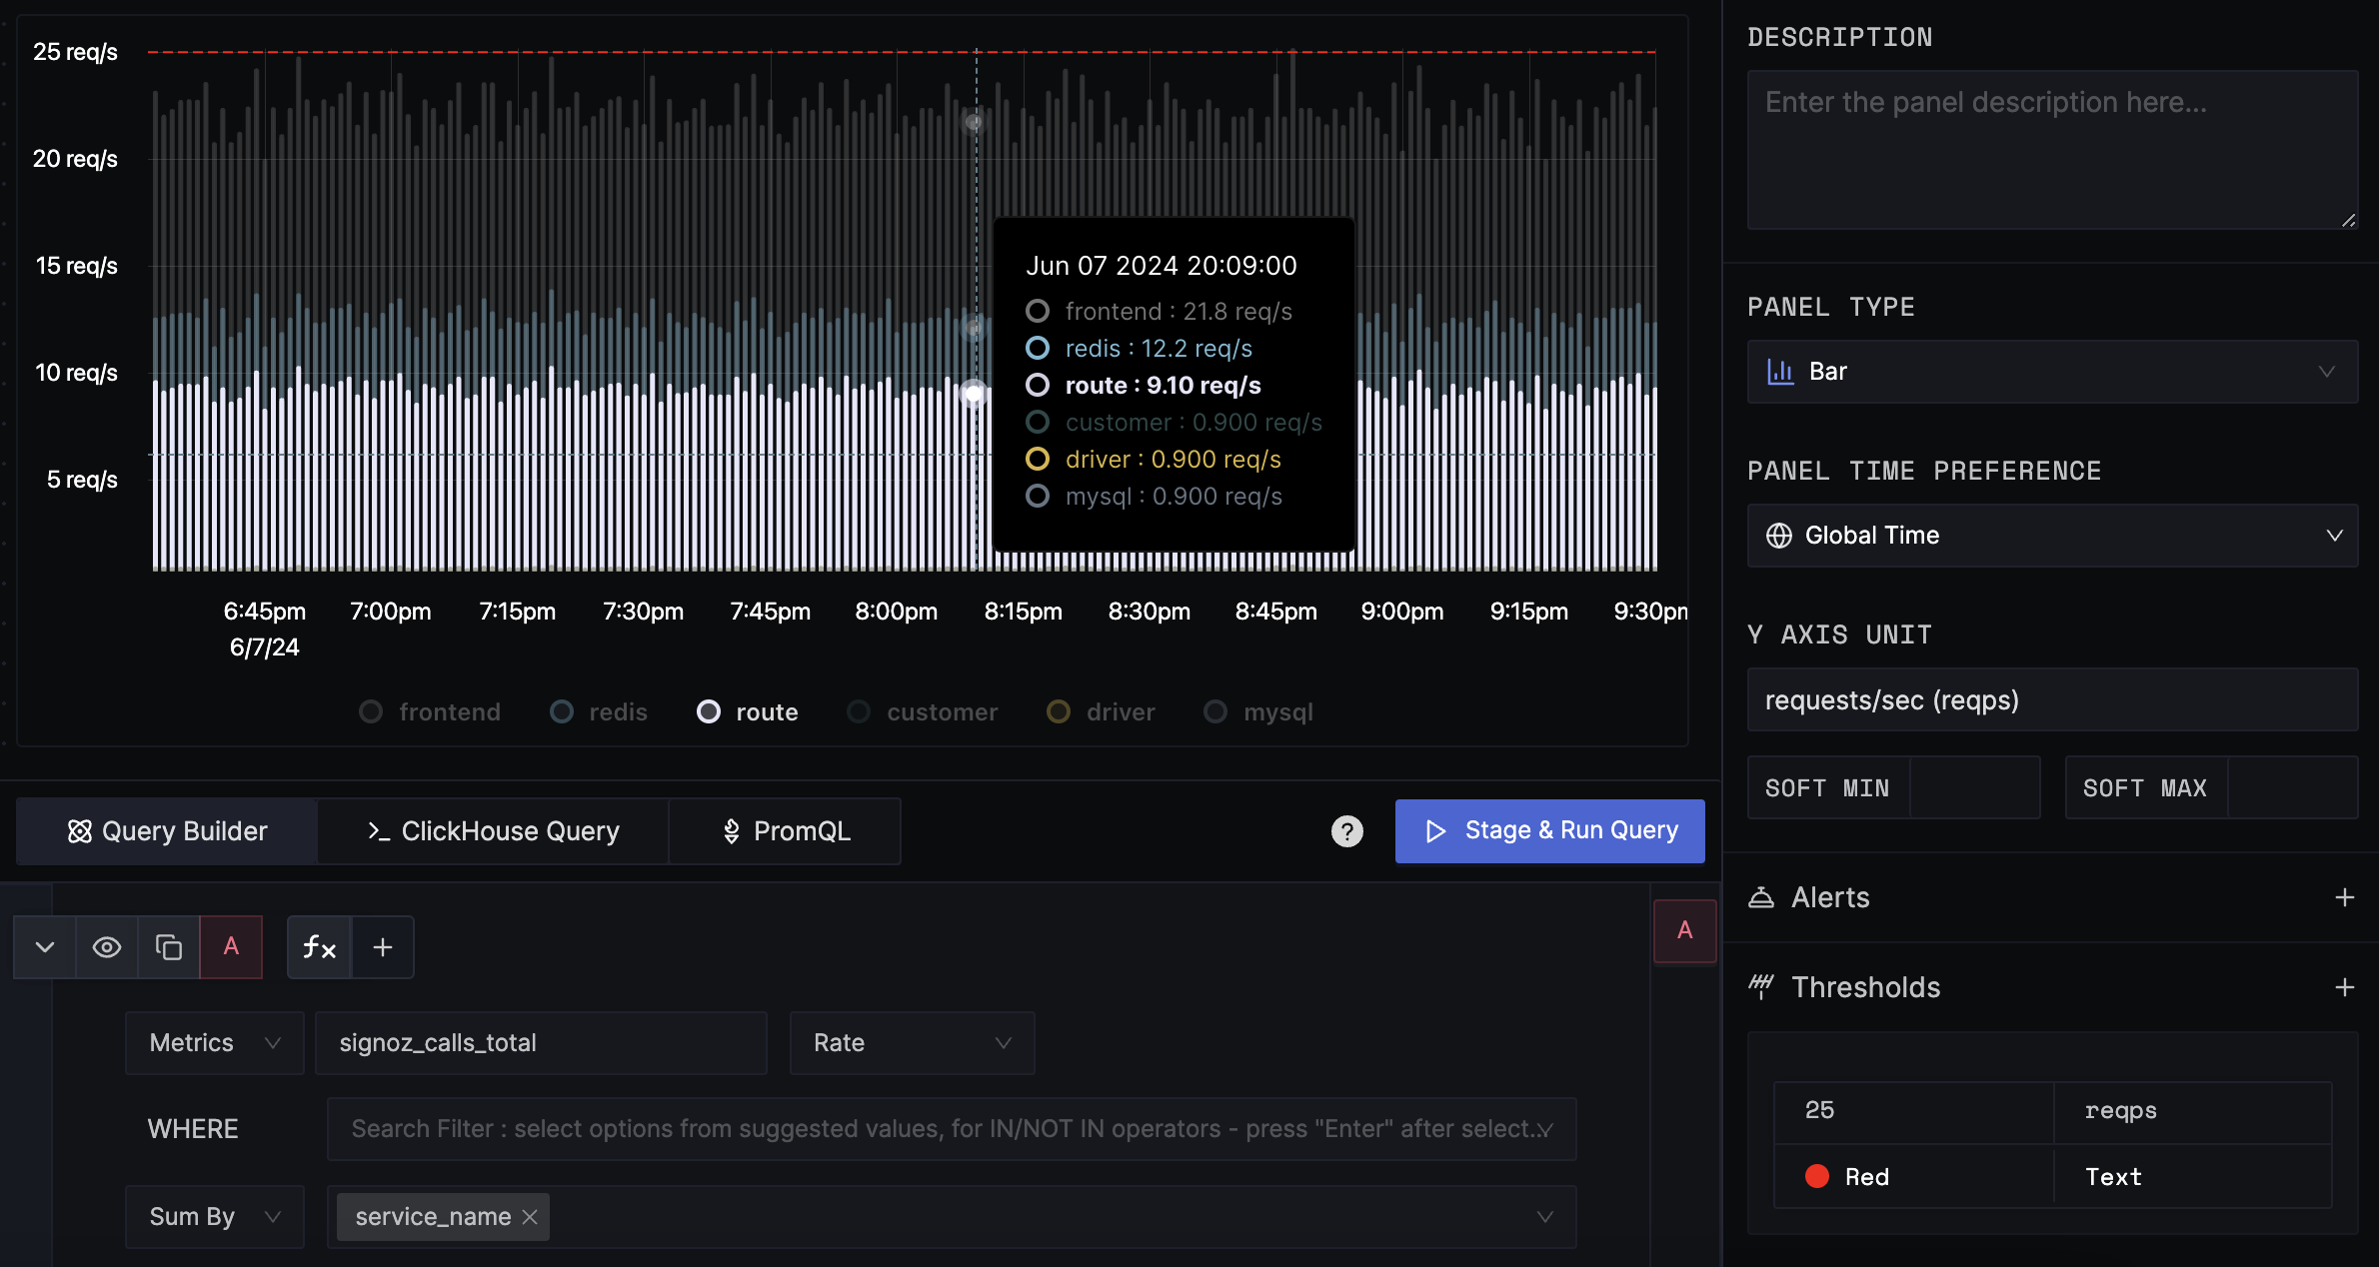
Task: Toggle visibility eye icon for query A
Action: coord(107,946)
